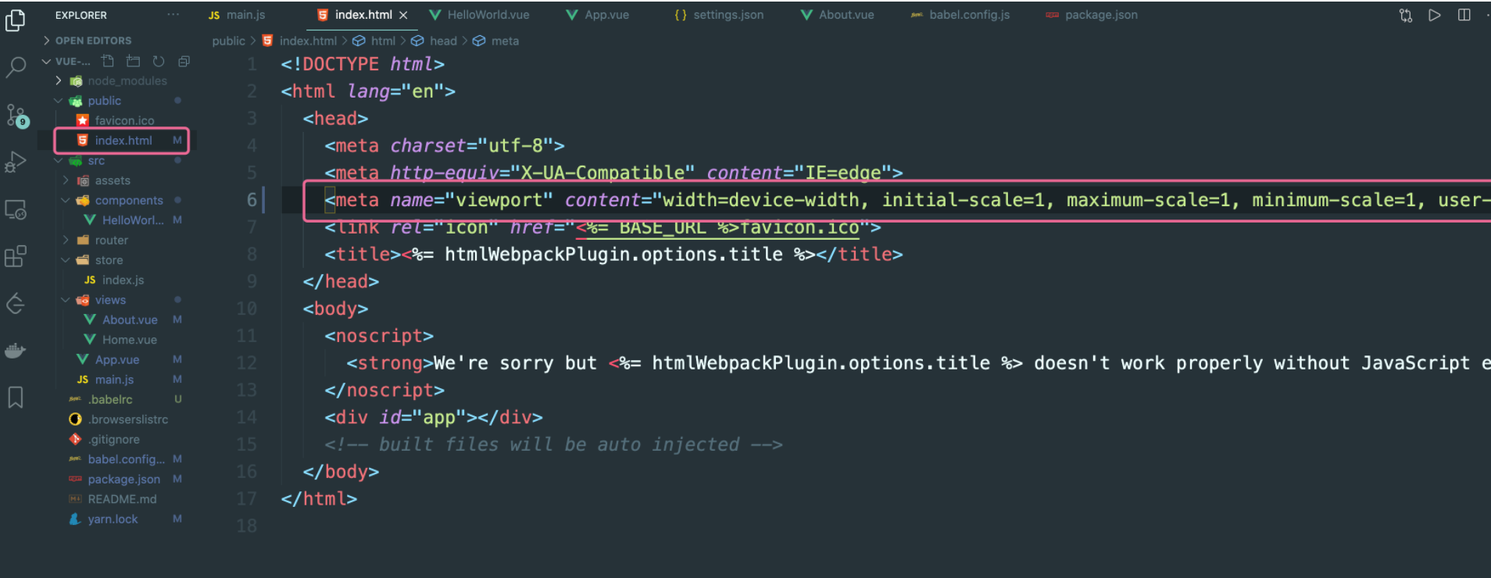
Task: Click the New Folder icon in the explorer header
Action: (134, 61)
